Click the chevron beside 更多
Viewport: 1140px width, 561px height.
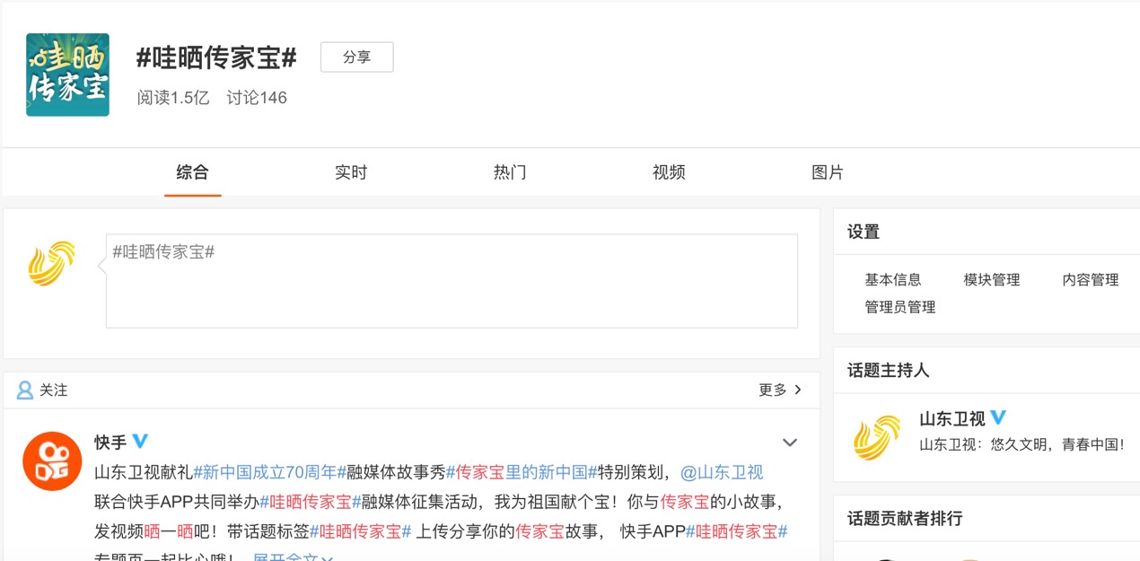click(798, 390)
